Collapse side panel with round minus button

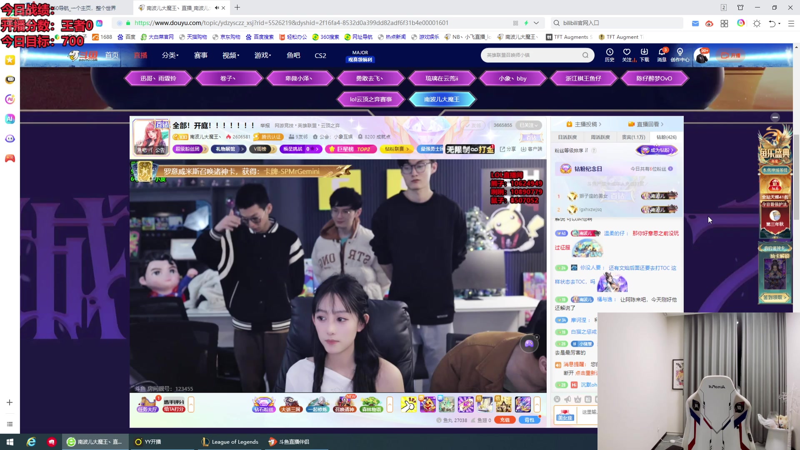point(775,117)
